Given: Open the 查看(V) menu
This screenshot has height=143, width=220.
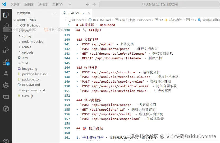Looking at the screenshot, I should point(57,4).
